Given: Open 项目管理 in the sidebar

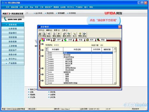Looking at the screenshot, I should pos(13,37).
